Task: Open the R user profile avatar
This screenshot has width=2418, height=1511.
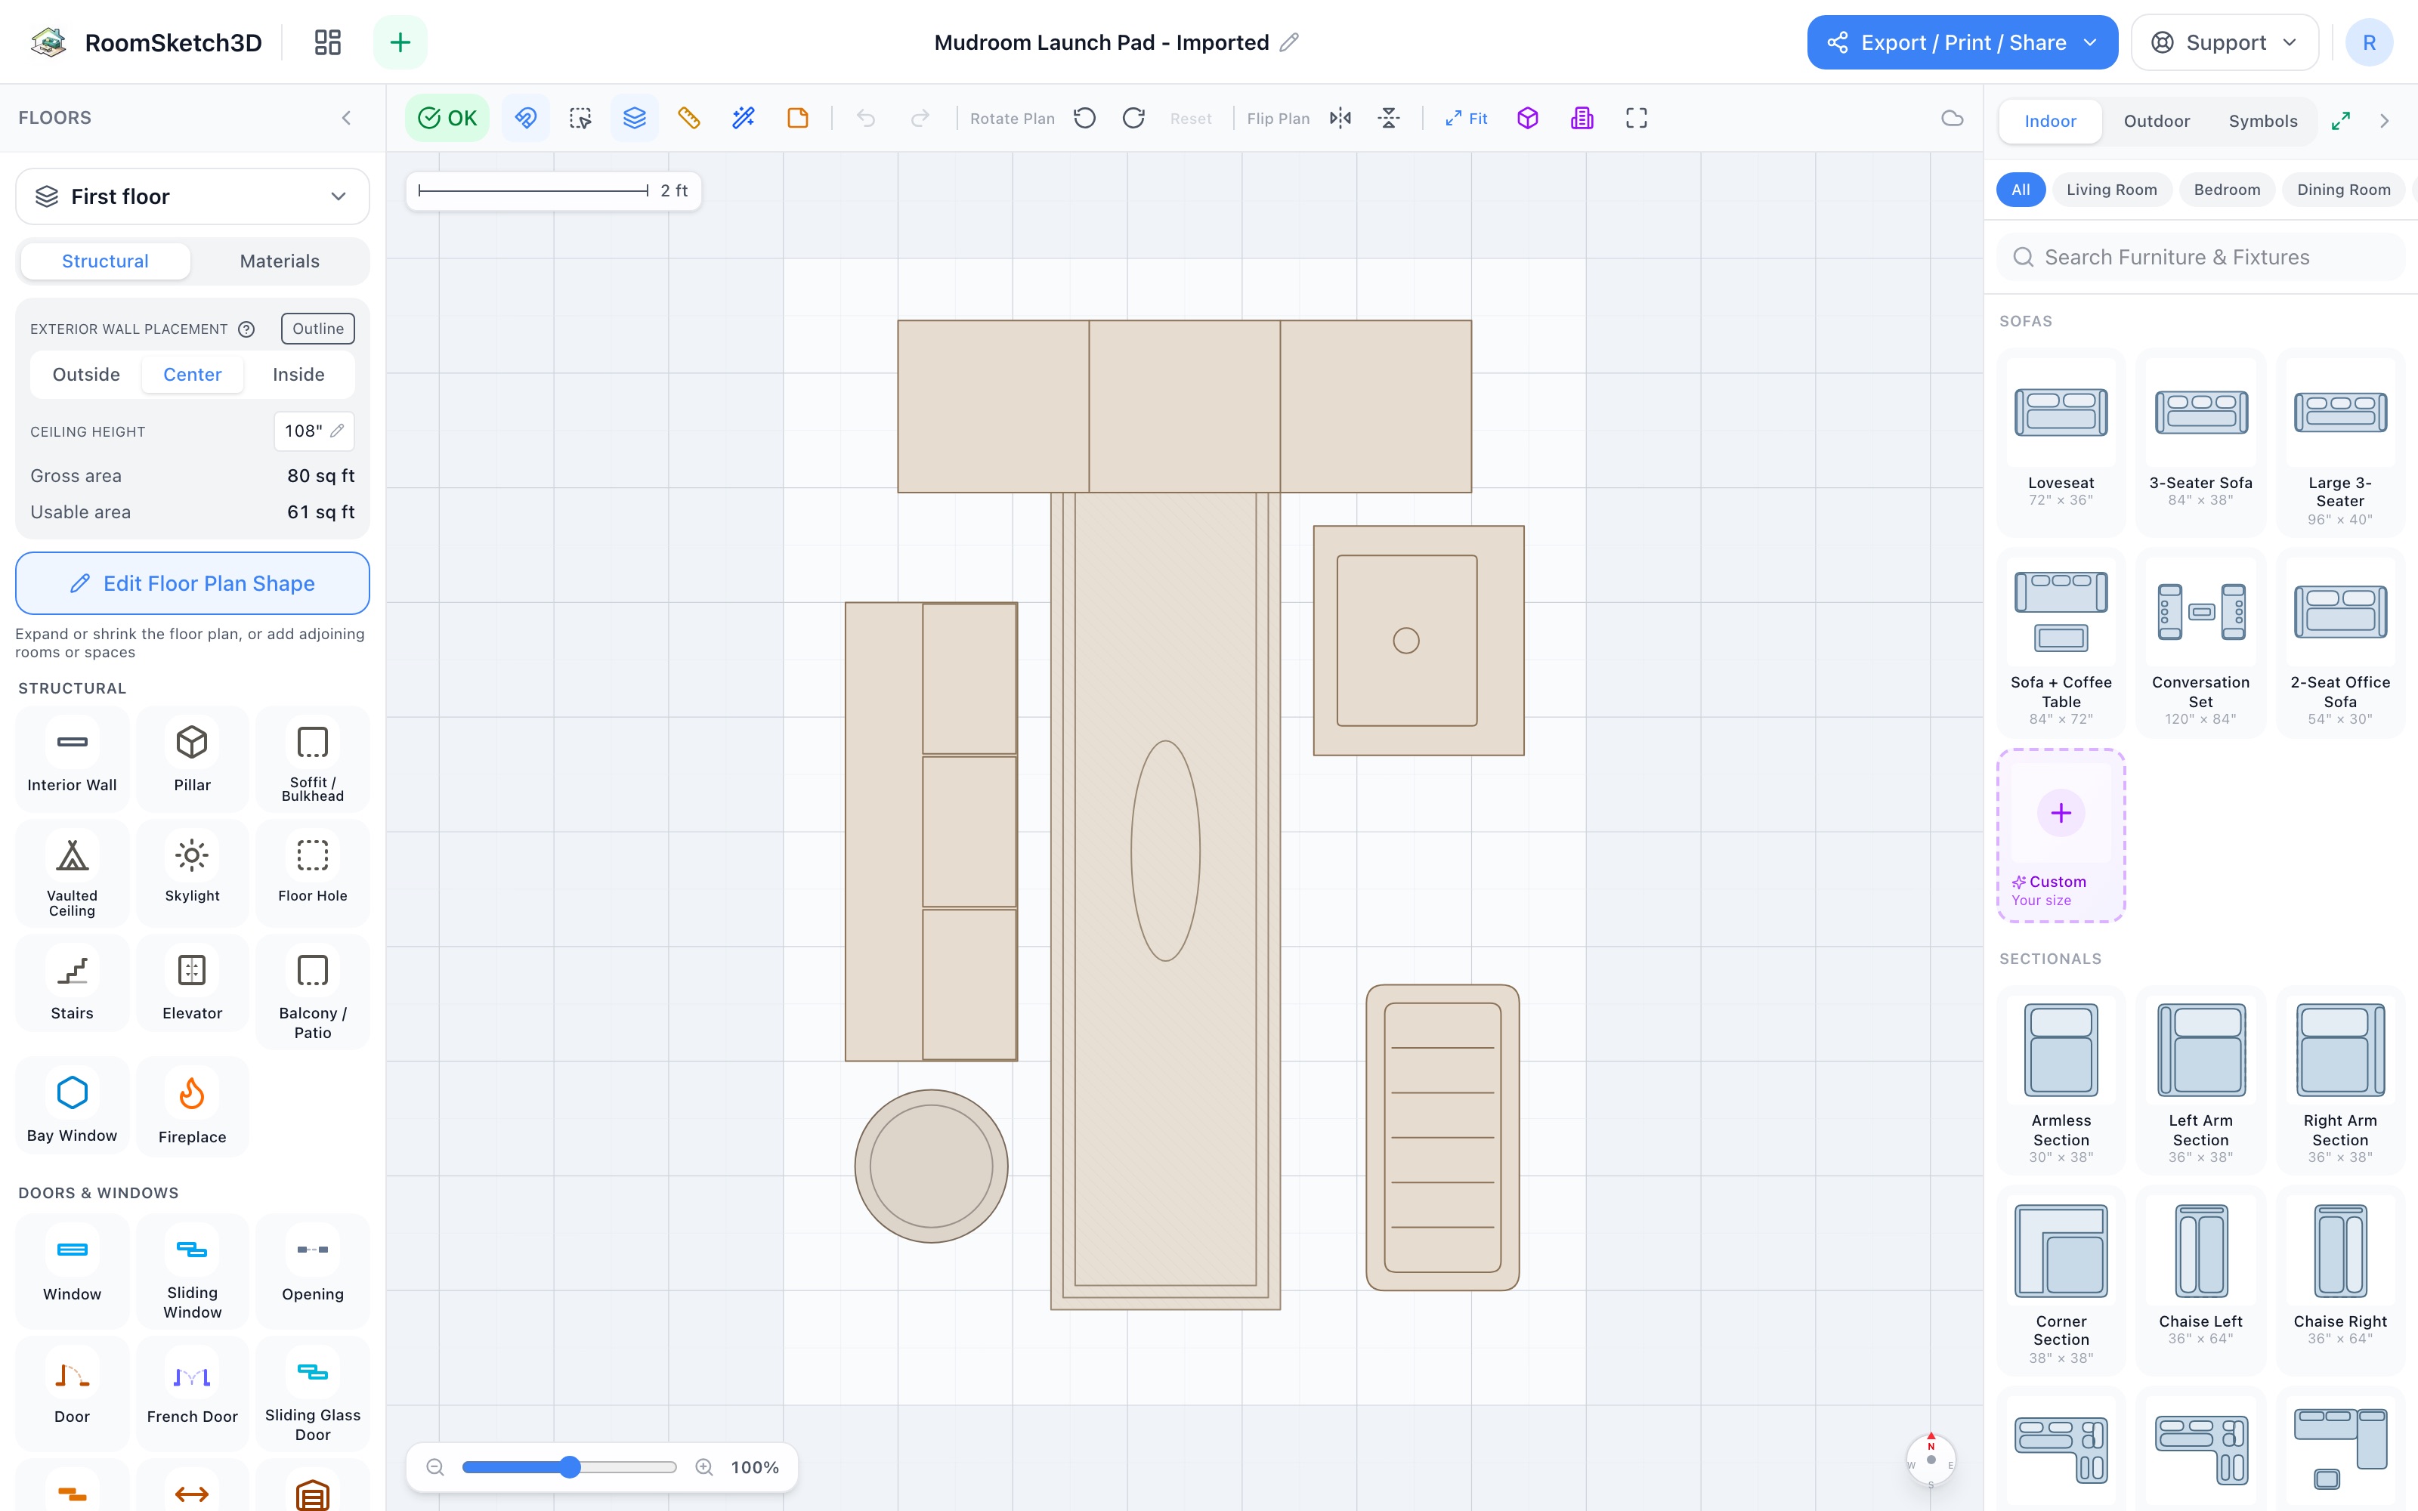Action: 2368,42
